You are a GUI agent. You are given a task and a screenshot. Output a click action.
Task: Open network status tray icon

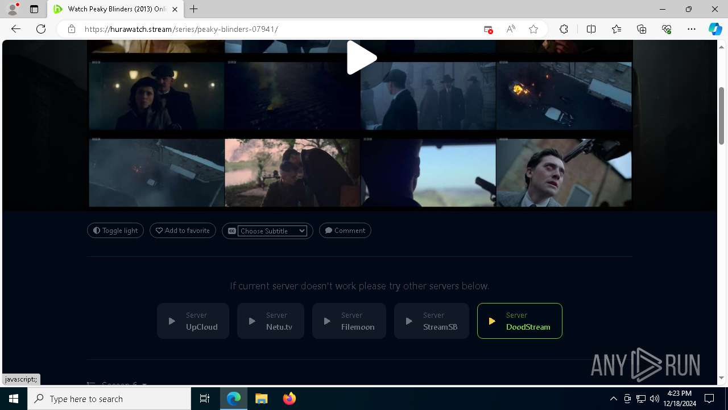(641, 399)
